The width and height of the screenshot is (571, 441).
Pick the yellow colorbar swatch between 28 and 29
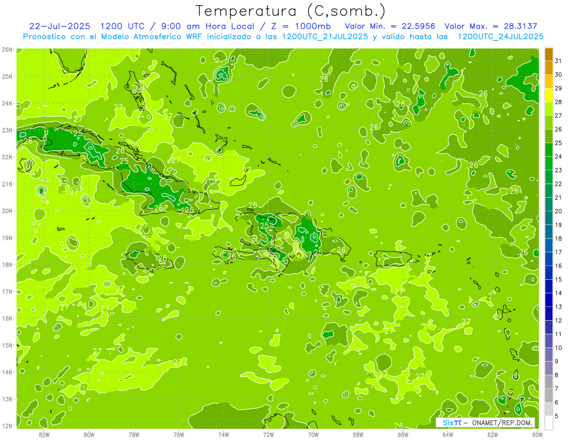pyautogui.click(x=549, y=95)
